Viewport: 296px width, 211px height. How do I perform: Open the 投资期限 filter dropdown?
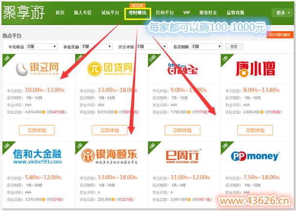(x=207, y=47)
